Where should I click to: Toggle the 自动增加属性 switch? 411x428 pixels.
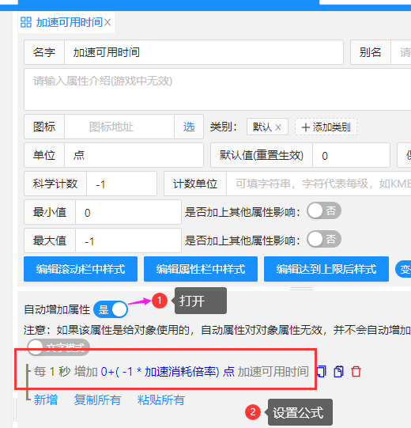click(x=111, y=309)
